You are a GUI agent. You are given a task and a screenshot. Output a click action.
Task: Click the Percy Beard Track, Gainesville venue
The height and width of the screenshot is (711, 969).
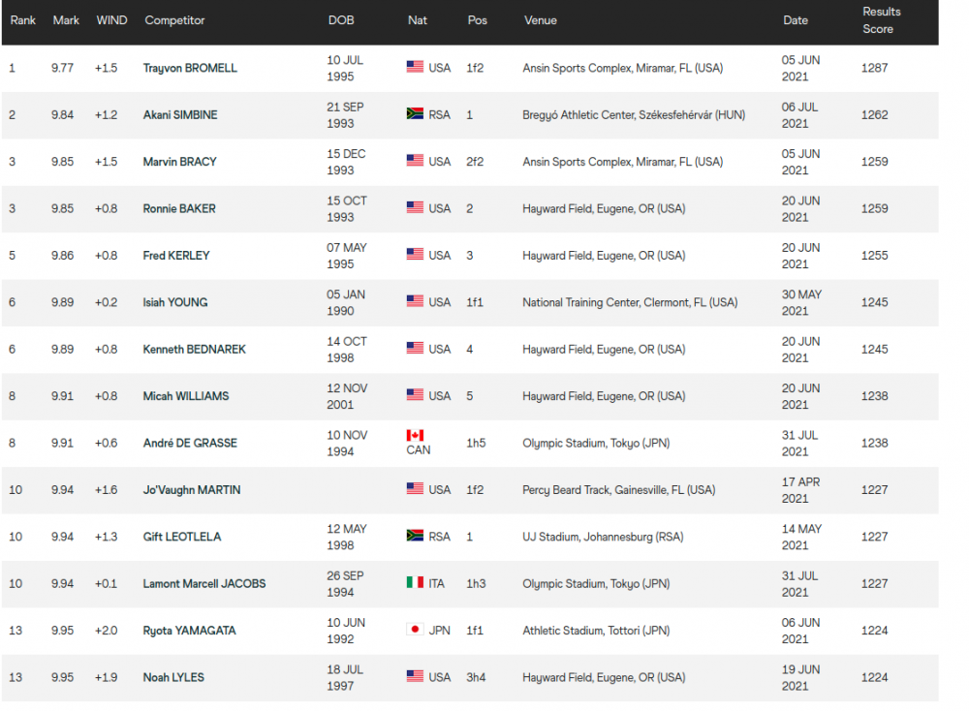pos(618,490)
